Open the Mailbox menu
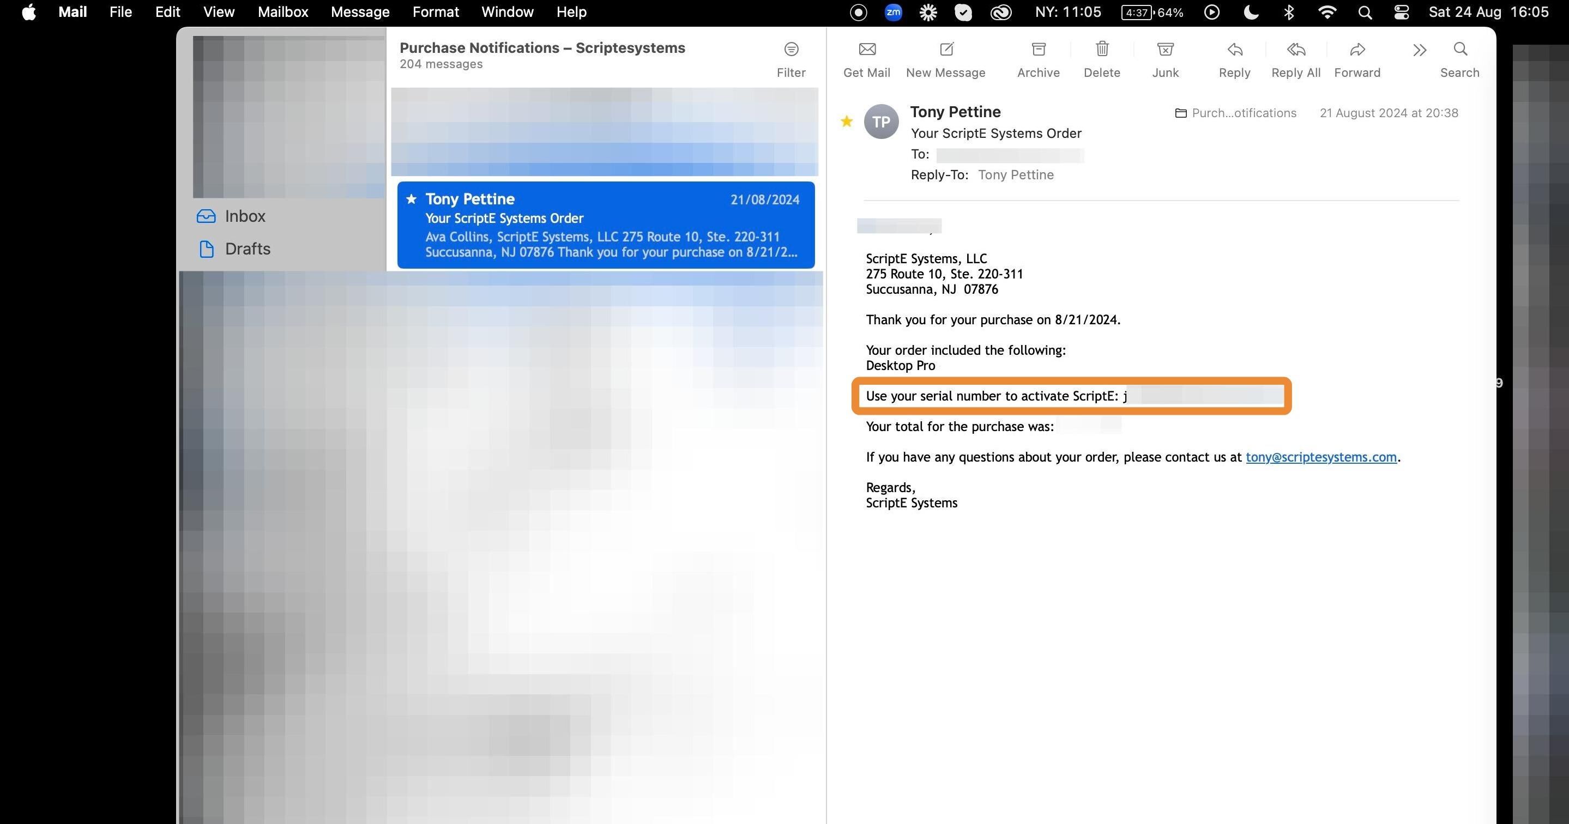 (282, 12)
